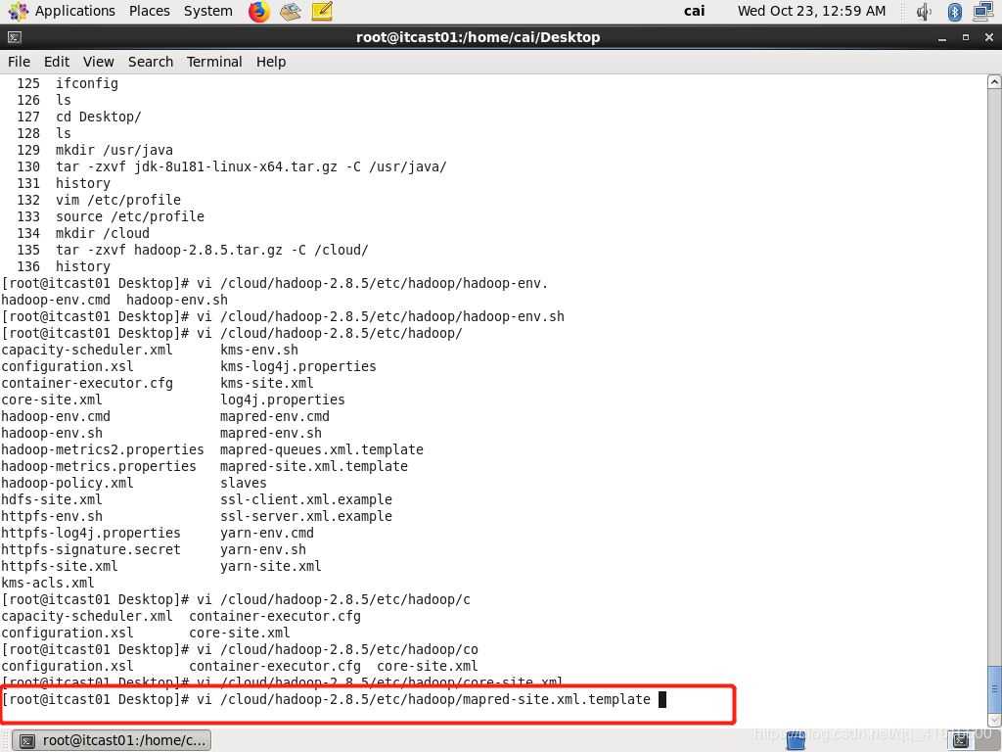
Task: Click the scrollbar up arrow in terminal
Action: 994,83
